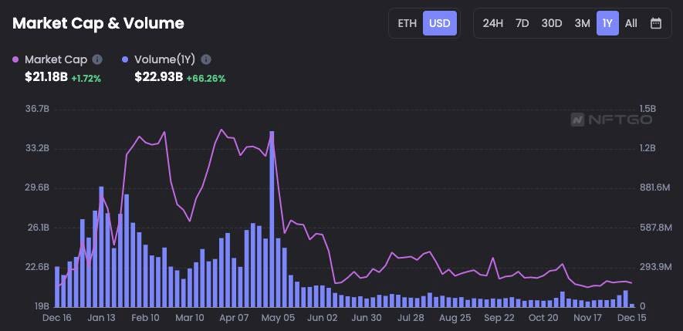The height and width of the screenshot is (331, 683).
Task: Click the Oct 20 x-axis label
Action: pos(543,318)
